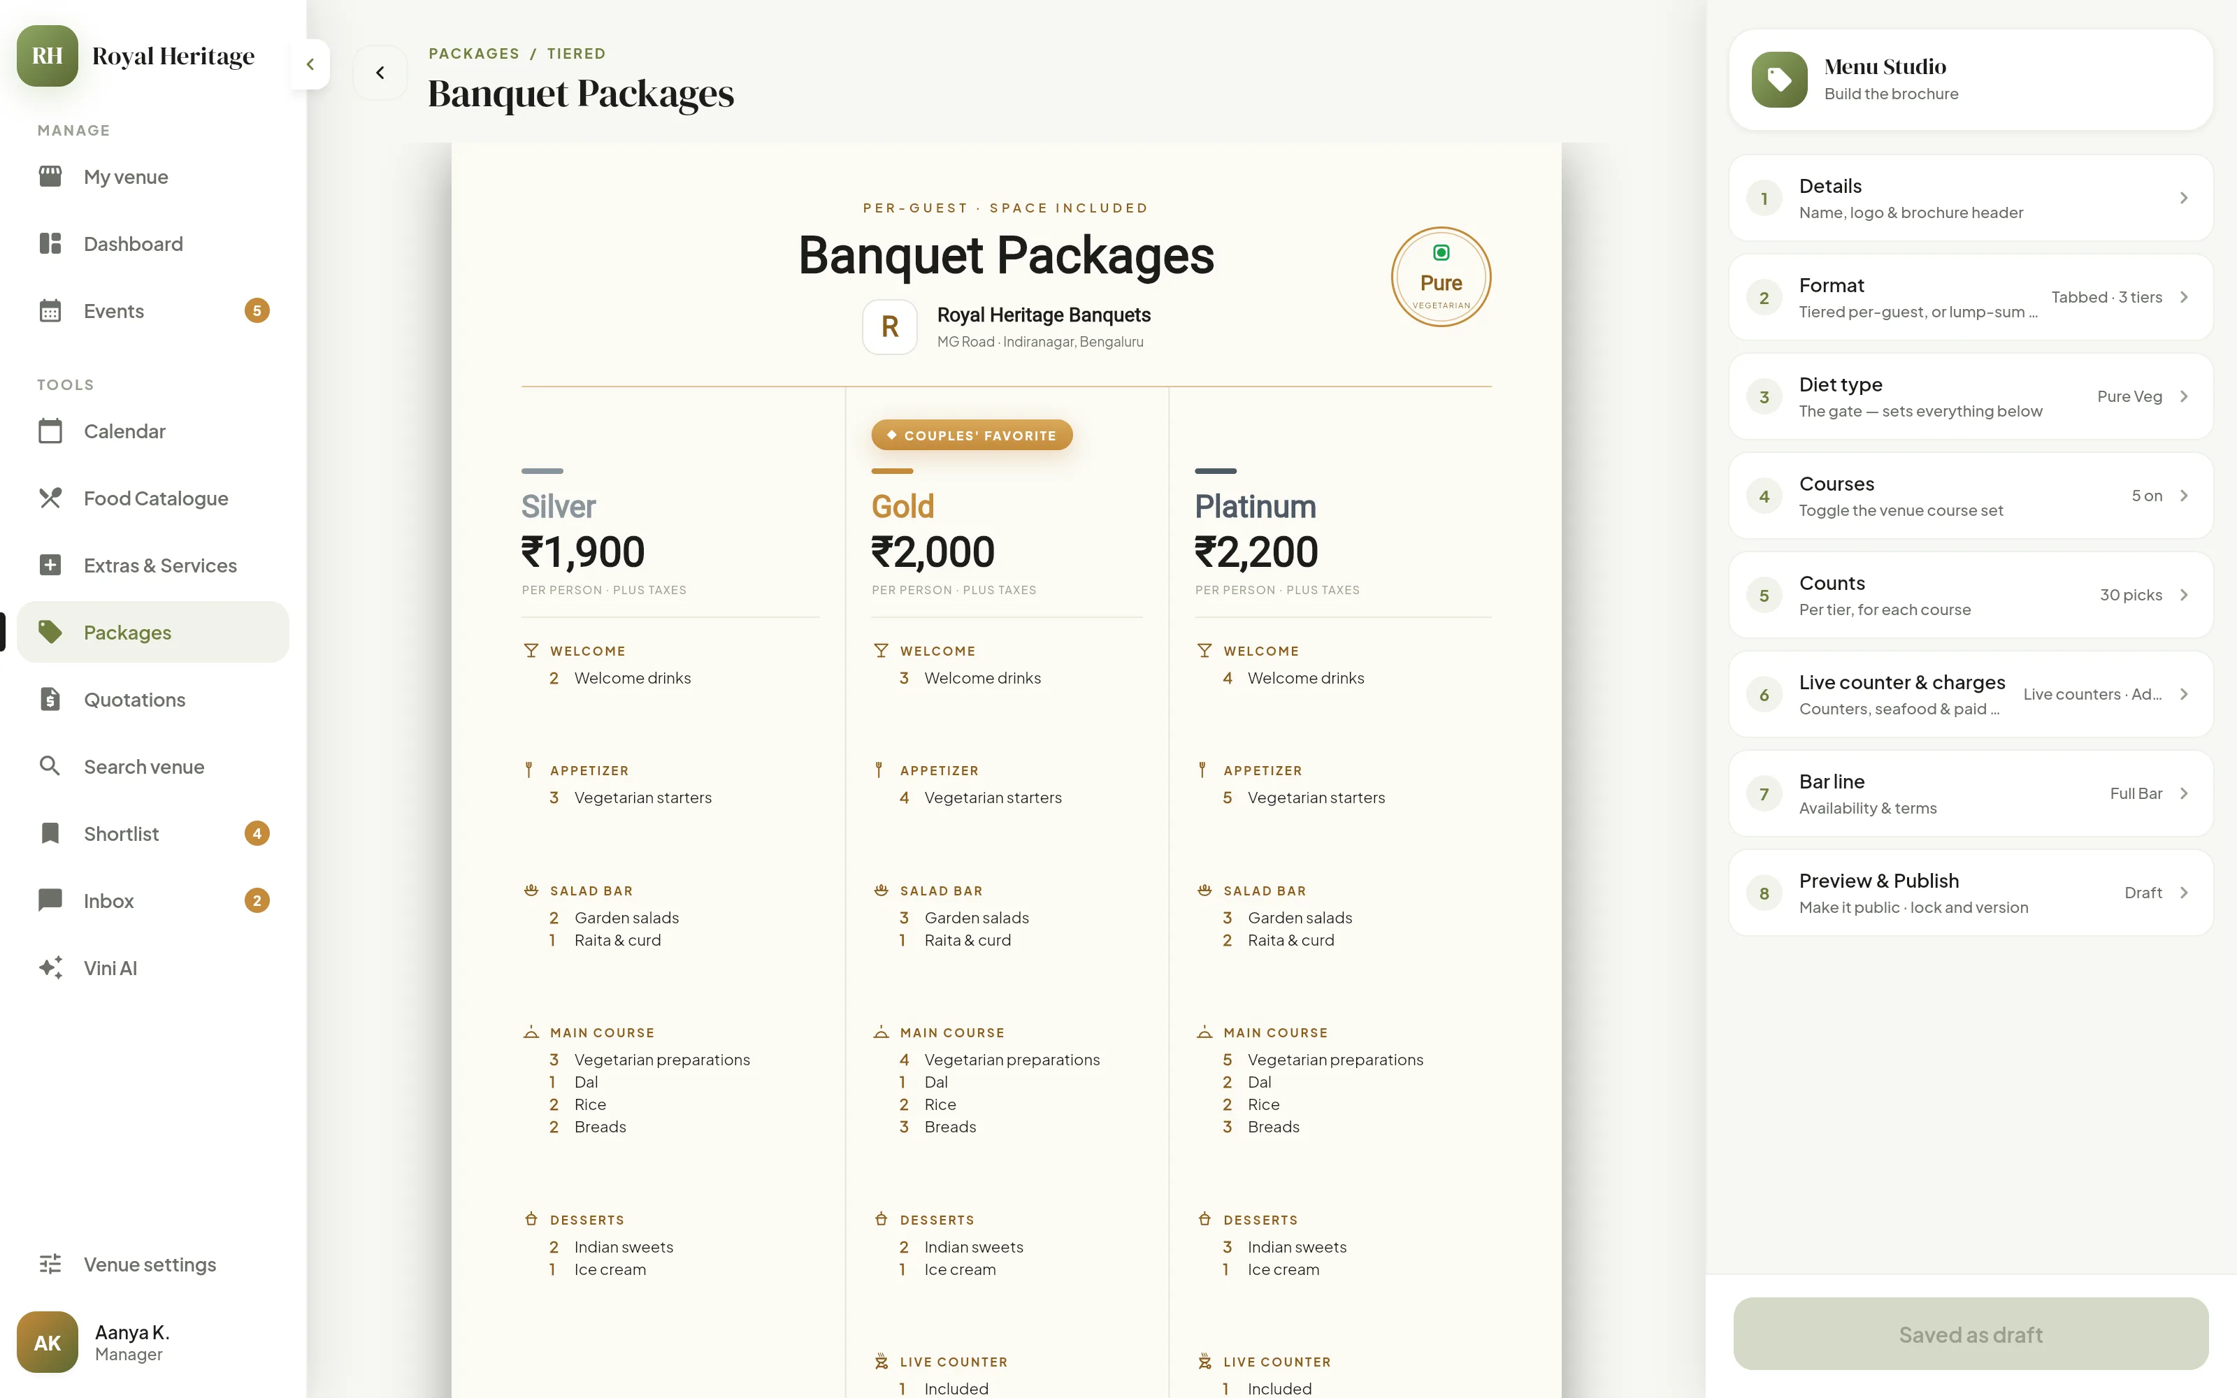Click the Pure Vegetarian badge
The height and width of the screenshot is (1398, 2237).
pyautogui.click(x=1440, y=277)
